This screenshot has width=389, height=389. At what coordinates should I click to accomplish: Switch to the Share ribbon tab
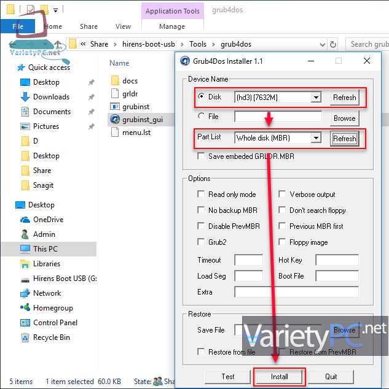88,26
